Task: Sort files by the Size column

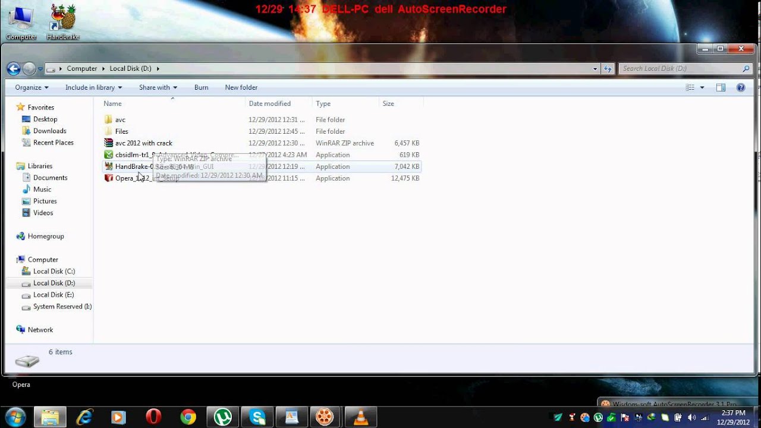Action: [388, 103]
